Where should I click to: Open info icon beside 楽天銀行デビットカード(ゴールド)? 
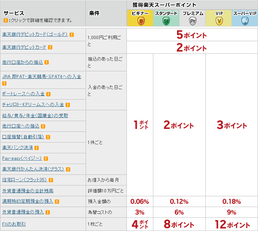(72, 35)
